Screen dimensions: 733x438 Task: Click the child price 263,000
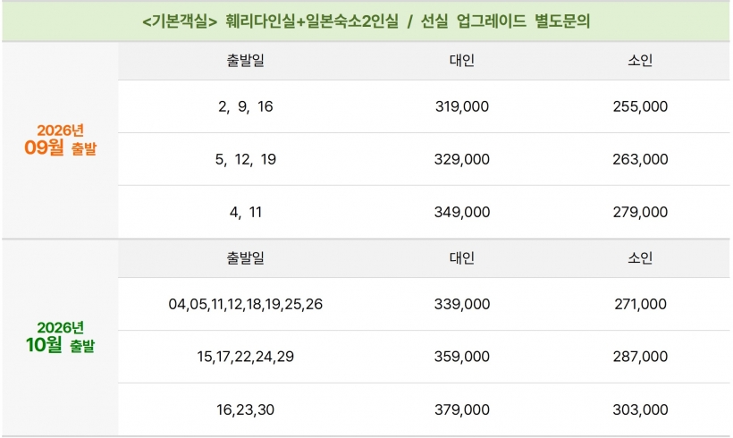point(640,159)
